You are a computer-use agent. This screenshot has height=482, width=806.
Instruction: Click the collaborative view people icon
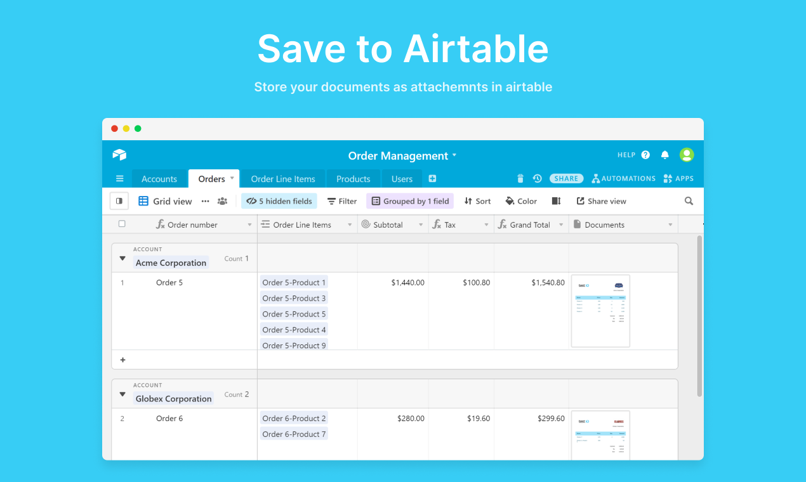point(222,201)
